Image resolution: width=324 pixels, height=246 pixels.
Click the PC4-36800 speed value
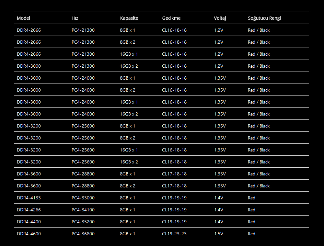tap(83, 234)
